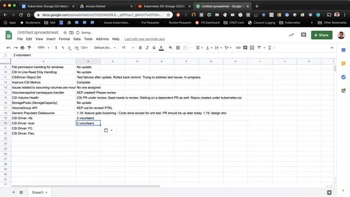Viewport: 350px width, 197px height.
Task: Apply currency format with dollar icon
Action: (x=56, y=48)
